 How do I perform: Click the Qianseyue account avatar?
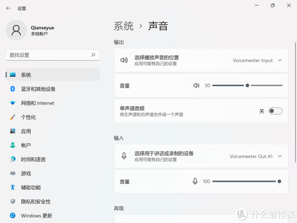coord(16,31)
